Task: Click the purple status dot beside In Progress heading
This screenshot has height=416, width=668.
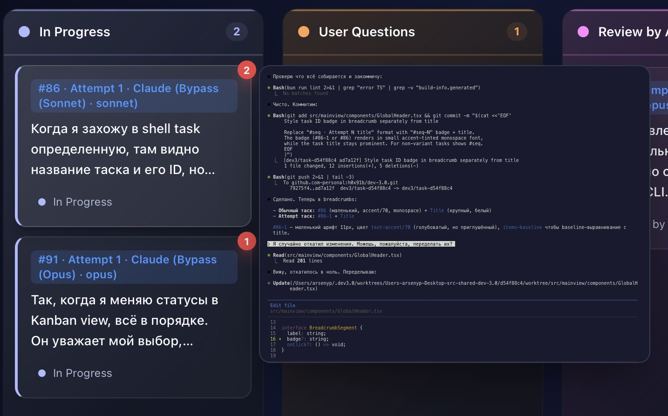Action: (x=25, y=31)
